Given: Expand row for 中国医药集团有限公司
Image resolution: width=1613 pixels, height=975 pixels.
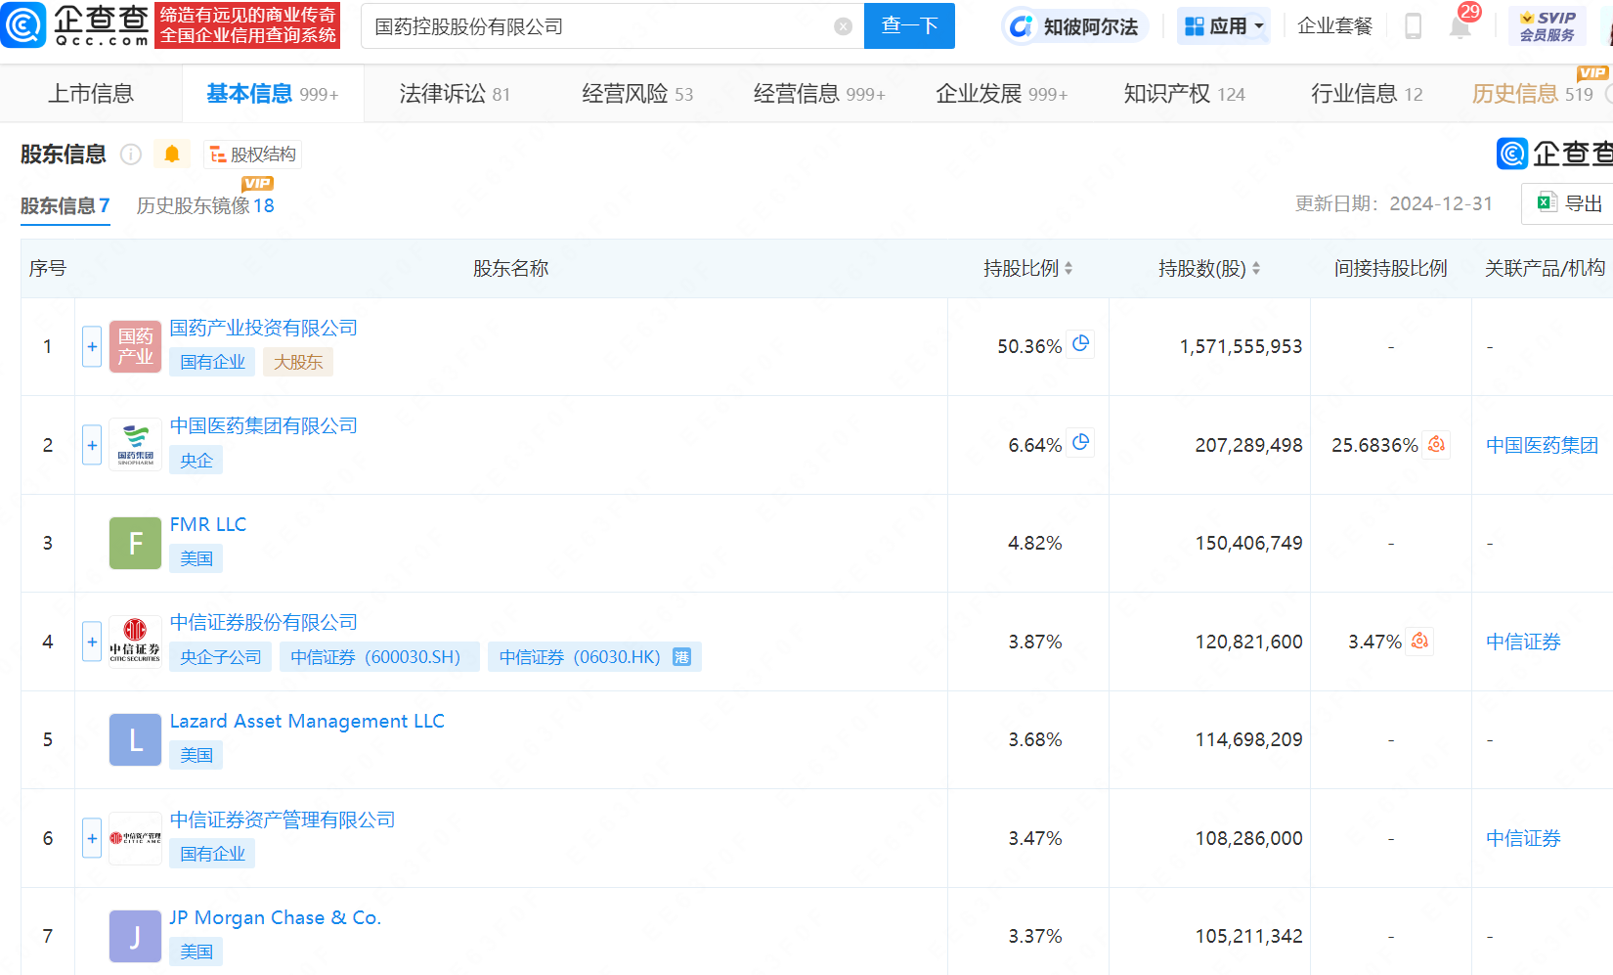Looking at the screenshot, I should pos(92,445).
